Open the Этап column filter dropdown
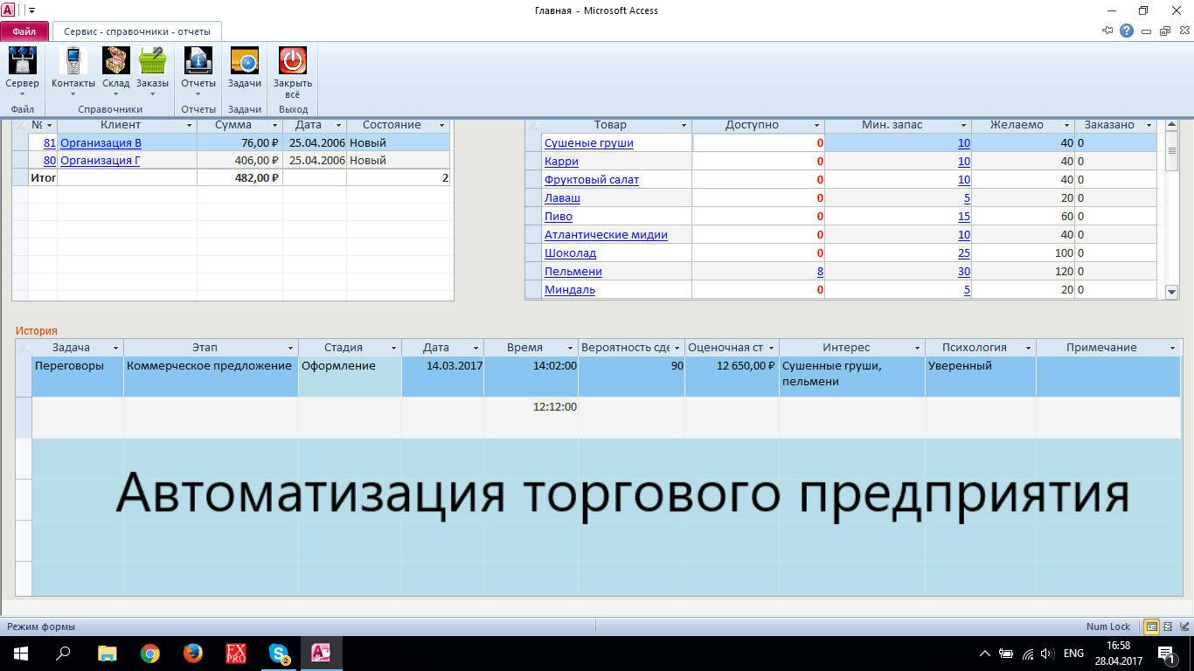This screenshot has width=1194, height=671. coord(290,348)
